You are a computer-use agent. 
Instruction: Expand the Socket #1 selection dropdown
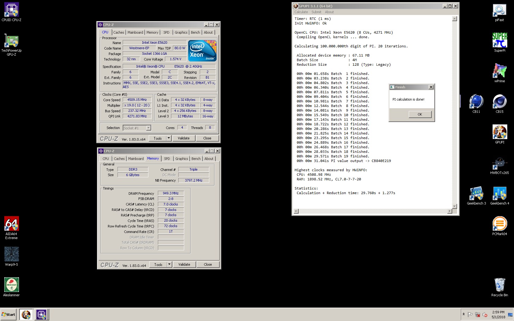click(148, 128)
